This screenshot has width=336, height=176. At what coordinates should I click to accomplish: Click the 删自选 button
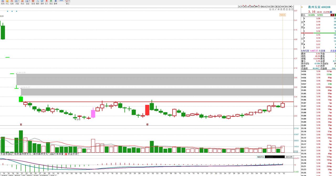point(264,7)
